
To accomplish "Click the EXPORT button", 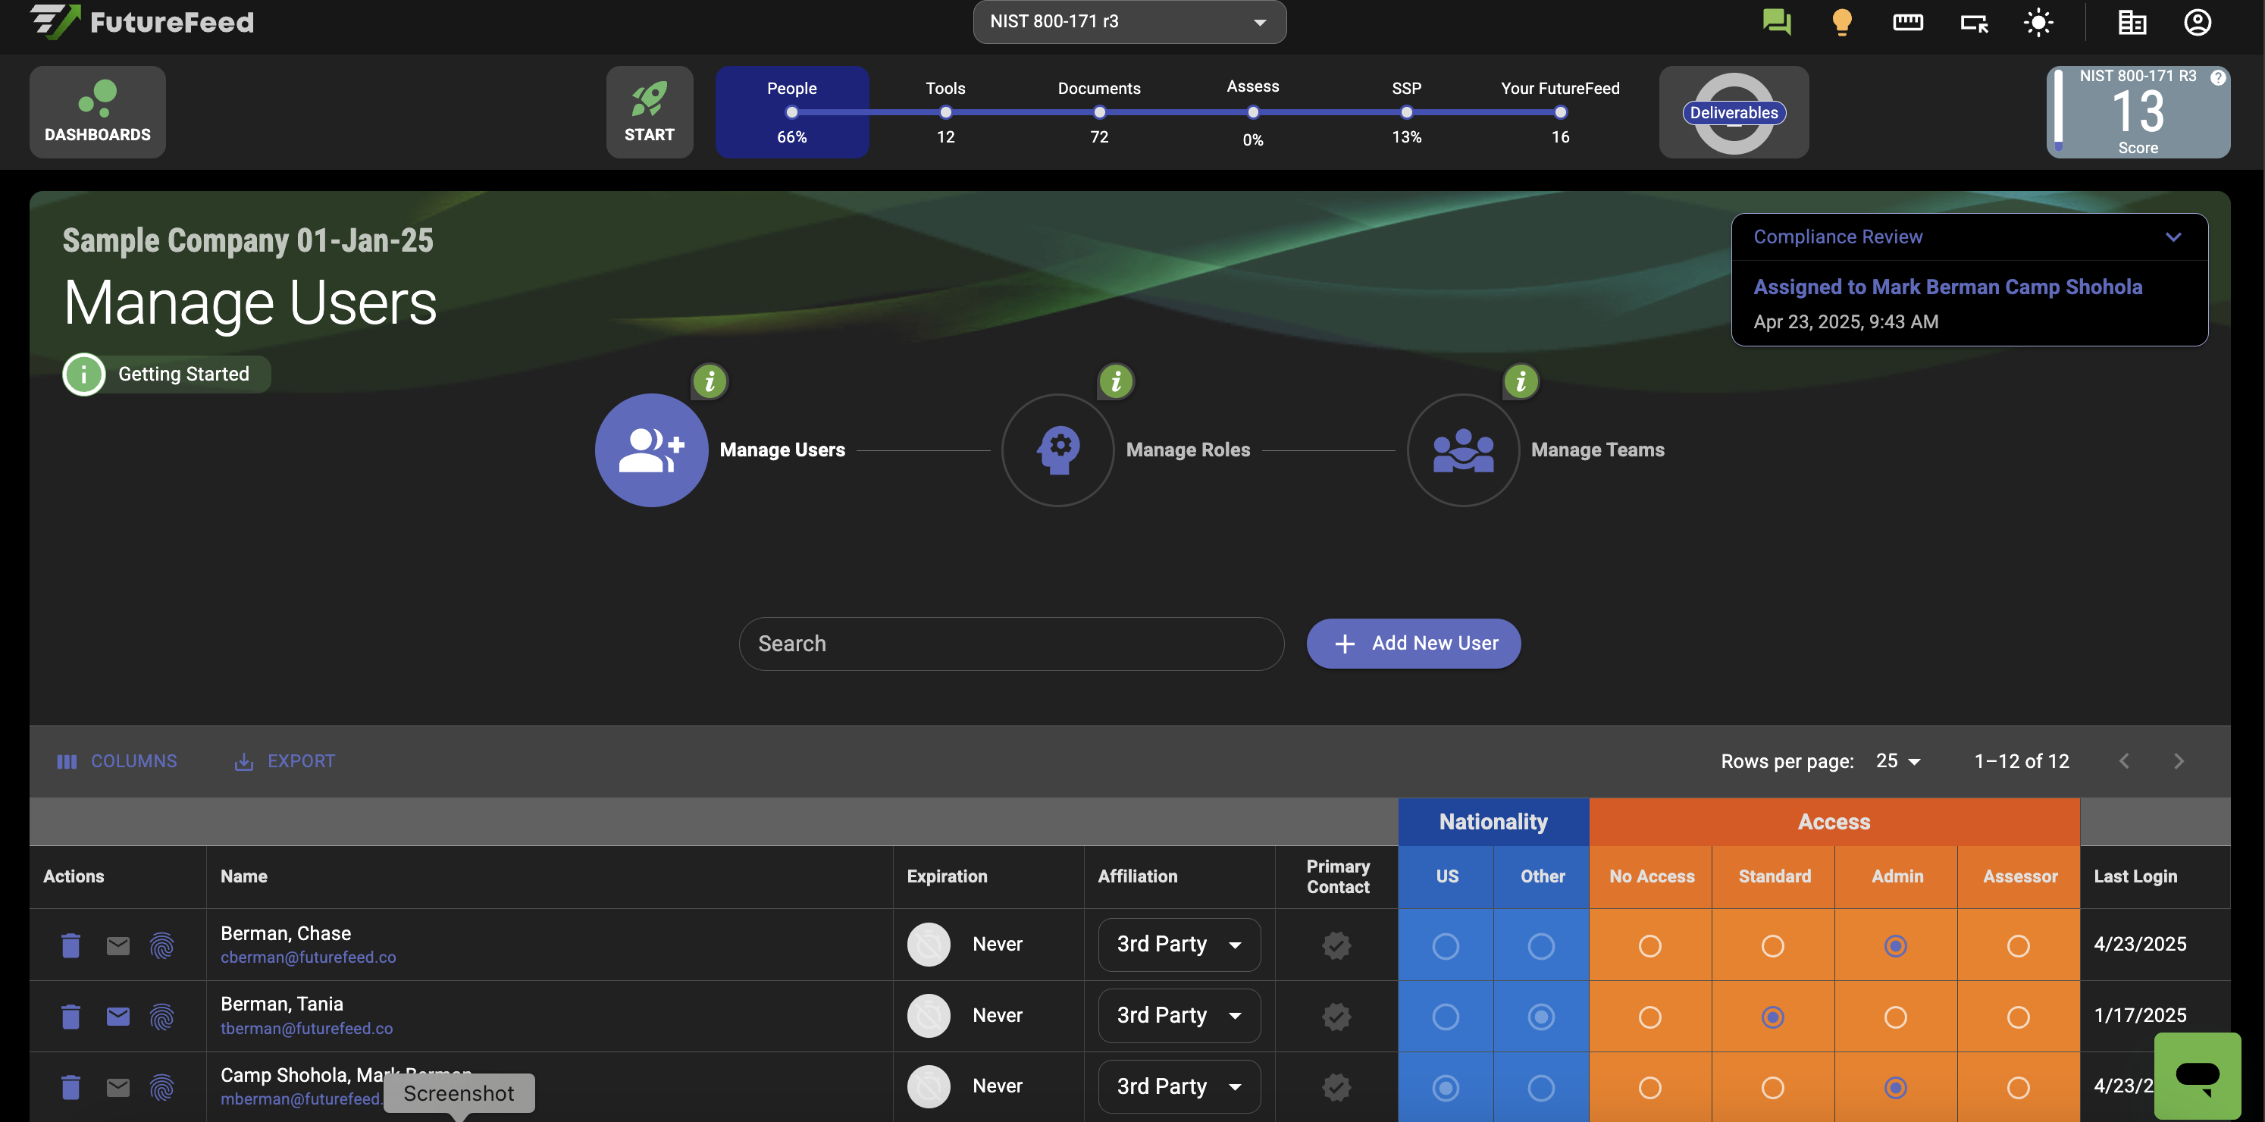I will point(284,760).
